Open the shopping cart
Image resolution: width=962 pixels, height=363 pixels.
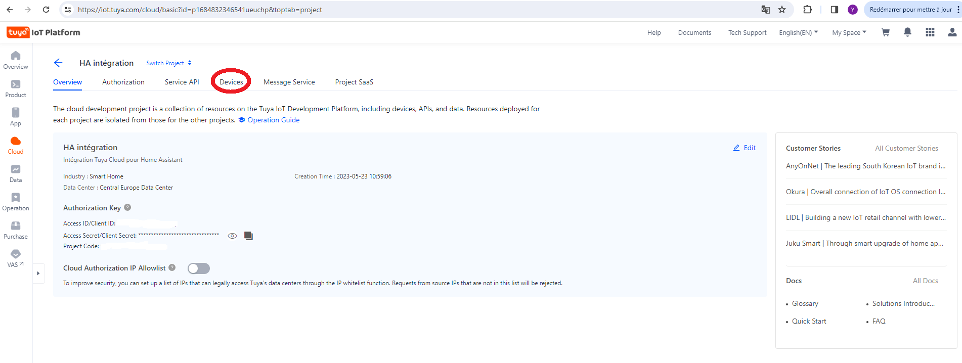click(886, 32)
